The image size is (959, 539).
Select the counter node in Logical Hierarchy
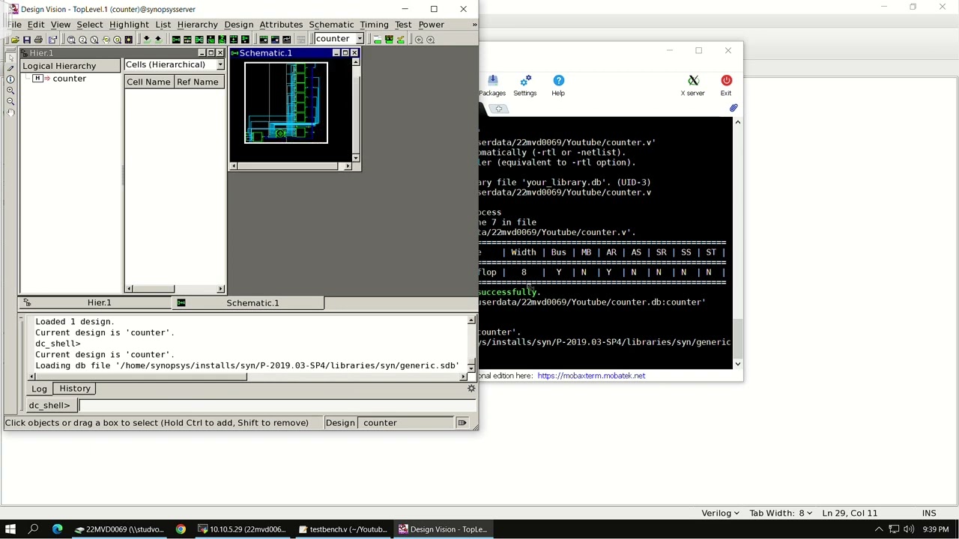pos(69,79)
